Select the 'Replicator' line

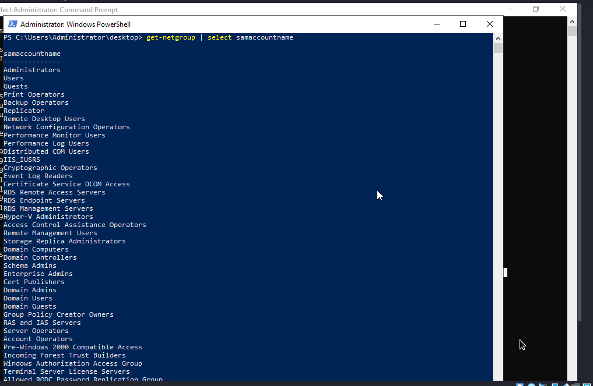point(24,111)
